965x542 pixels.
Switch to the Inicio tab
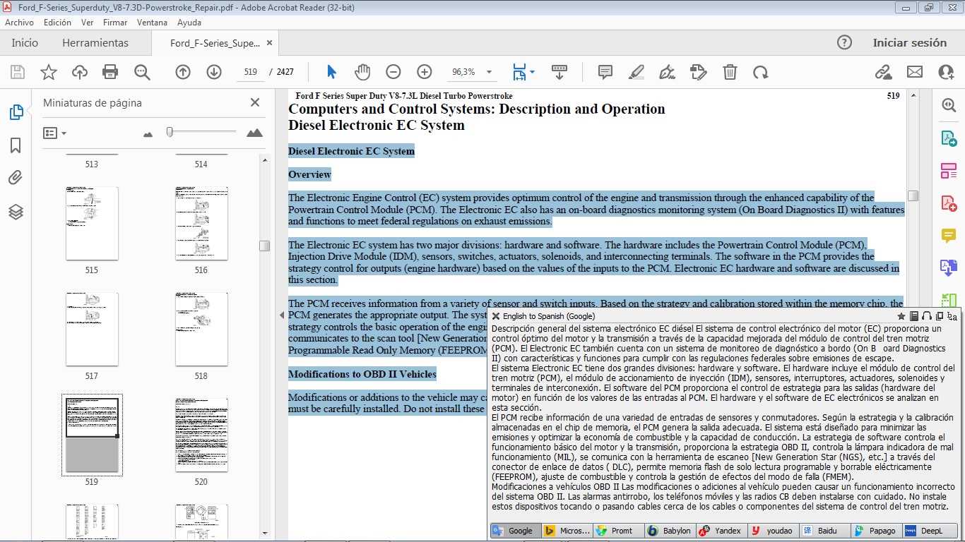pyautogui.click(x=25, y=42)
